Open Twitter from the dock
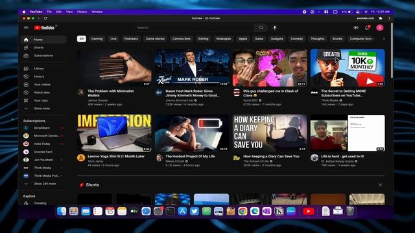 pyautogui.click(x=195, y=211)
